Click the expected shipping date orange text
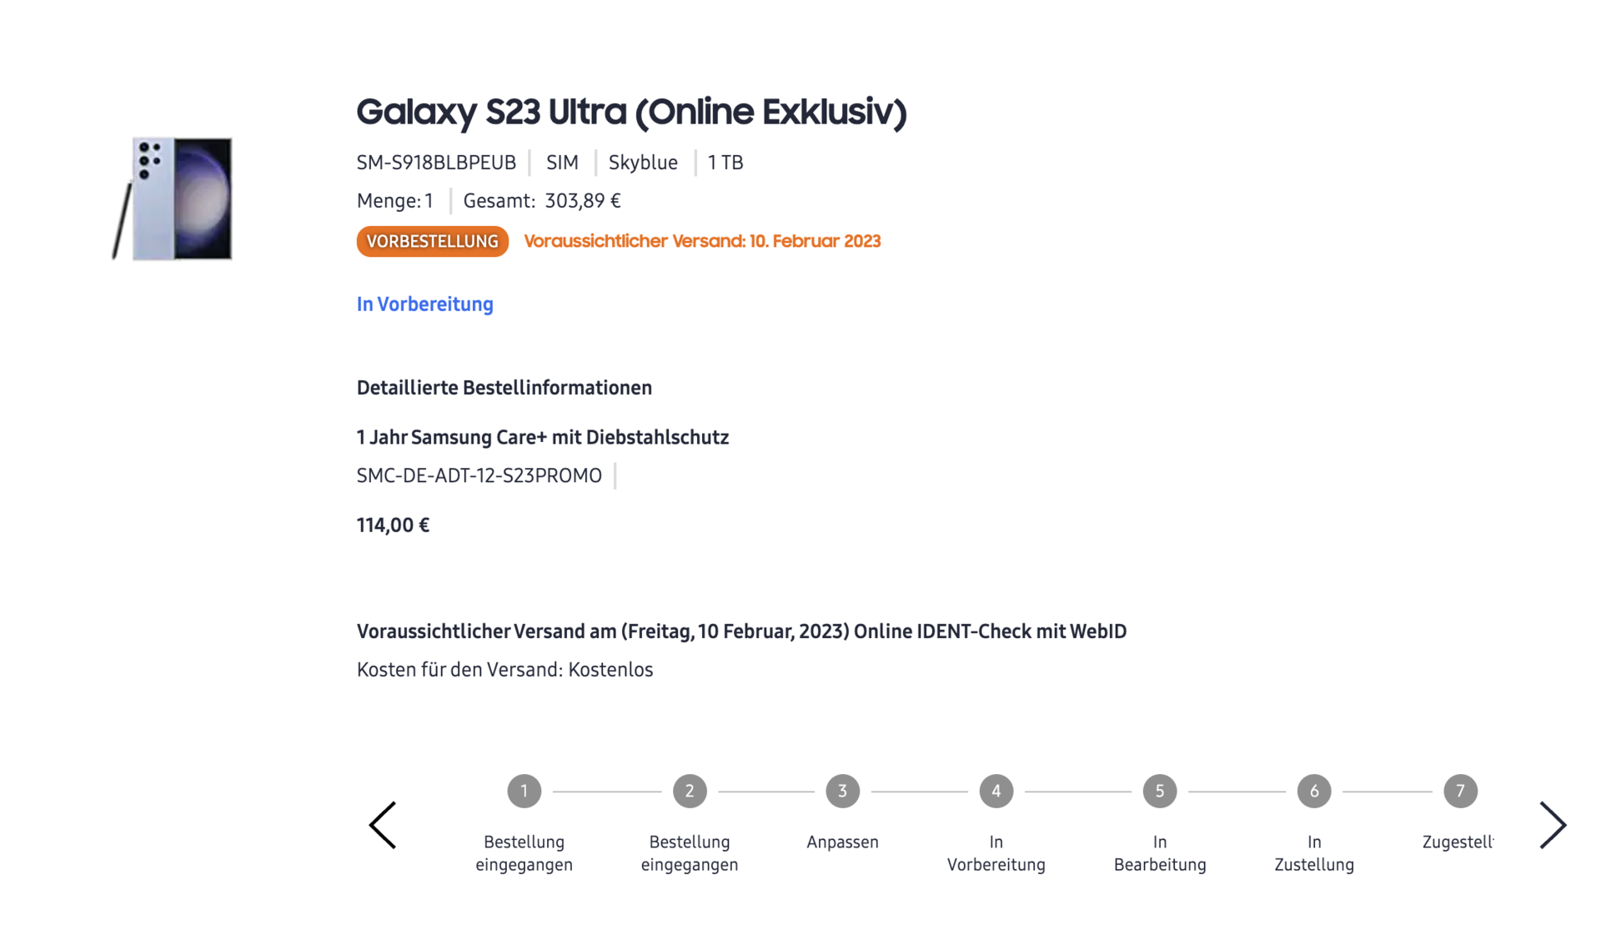This screenshot has height=925, width=1601. pos(701,241)
